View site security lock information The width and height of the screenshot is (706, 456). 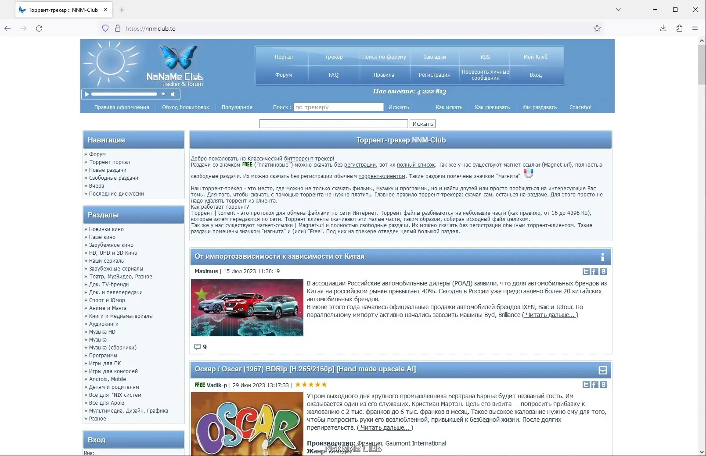[x=118, y=28]
